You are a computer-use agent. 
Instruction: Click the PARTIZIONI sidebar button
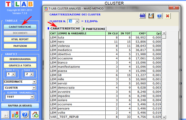[20, 46]
